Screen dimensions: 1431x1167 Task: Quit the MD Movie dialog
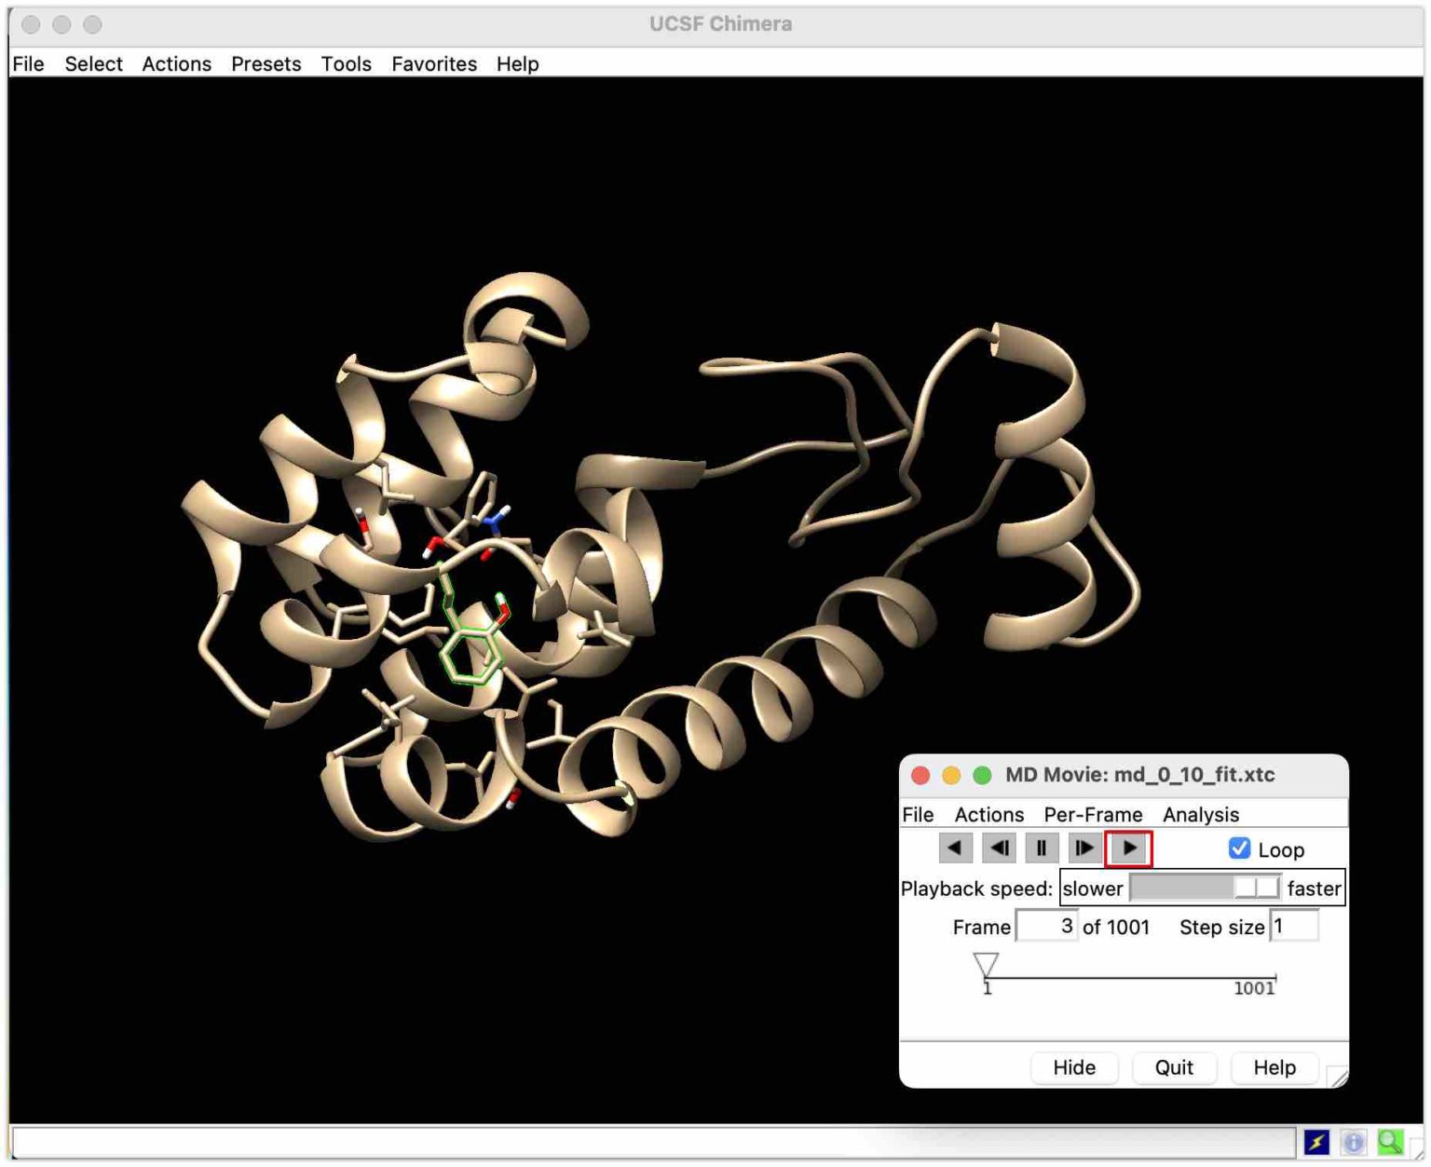tap(1174, 1067)
